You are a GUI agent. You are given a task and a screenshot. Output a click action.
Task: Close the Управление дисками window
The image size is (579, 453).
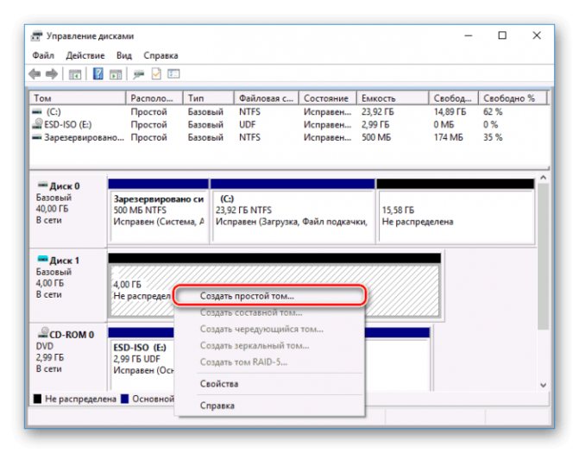coord(537,36)
